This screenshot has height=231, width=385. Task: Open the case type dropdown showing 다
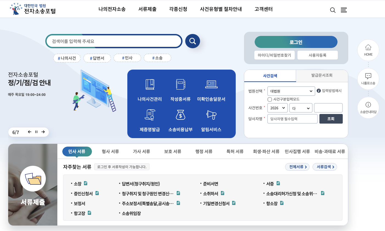click(300, 108)
